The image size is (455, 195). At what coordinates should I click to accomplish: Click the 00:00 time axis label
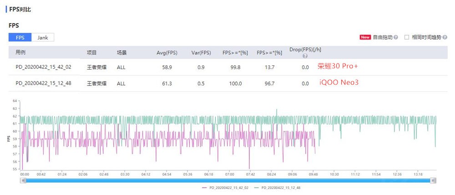pos(25,175)
